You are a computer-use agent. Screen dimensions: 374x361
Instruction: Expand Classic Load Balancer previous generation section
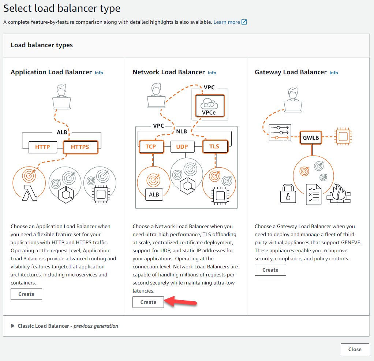coord(13,326)
